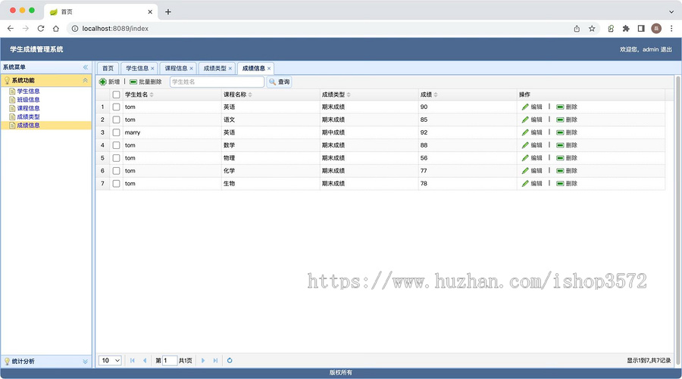Delete the 语文 row with score 85
Image resolution: width=682 pixels, height=379 pixels.
[x=567, y=120]
